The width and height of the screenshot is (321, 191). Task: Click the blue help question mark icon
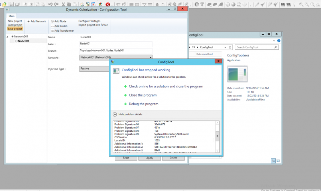pos(278,41)
